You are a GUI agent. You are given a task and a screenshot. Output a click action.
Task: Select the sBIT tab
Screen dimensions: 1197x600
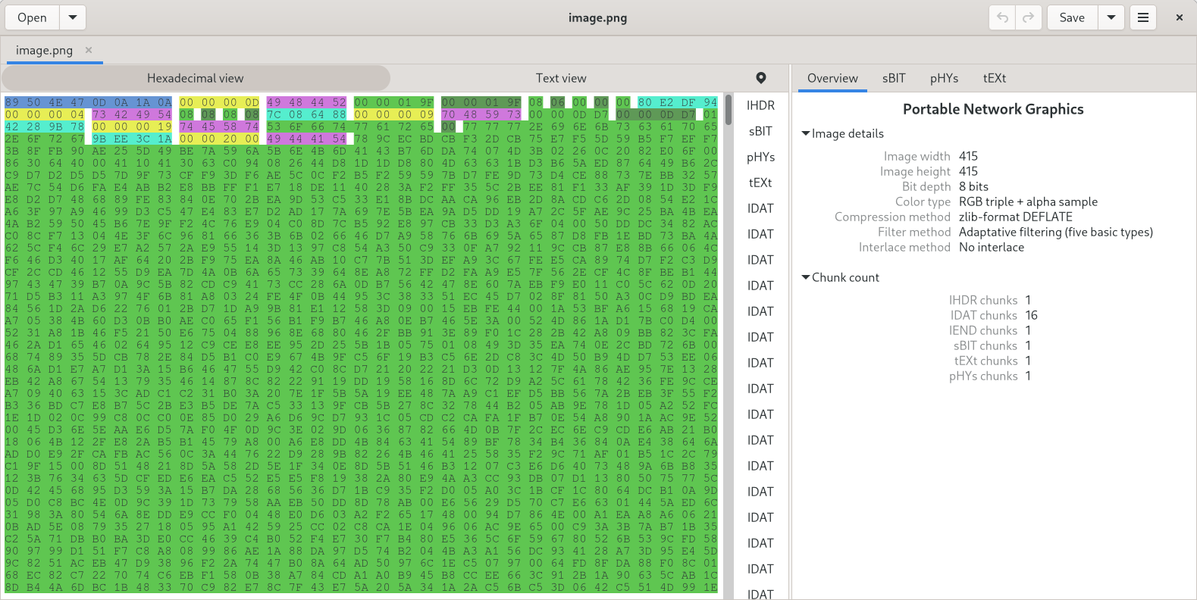click(894, 78)
